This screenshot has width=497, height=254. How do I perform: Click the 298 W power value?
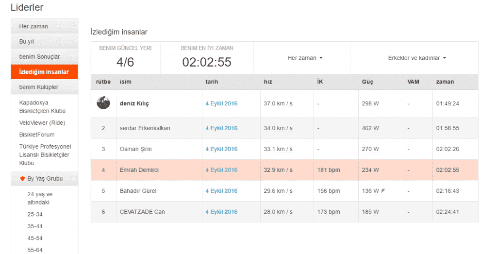click(370, 103)
